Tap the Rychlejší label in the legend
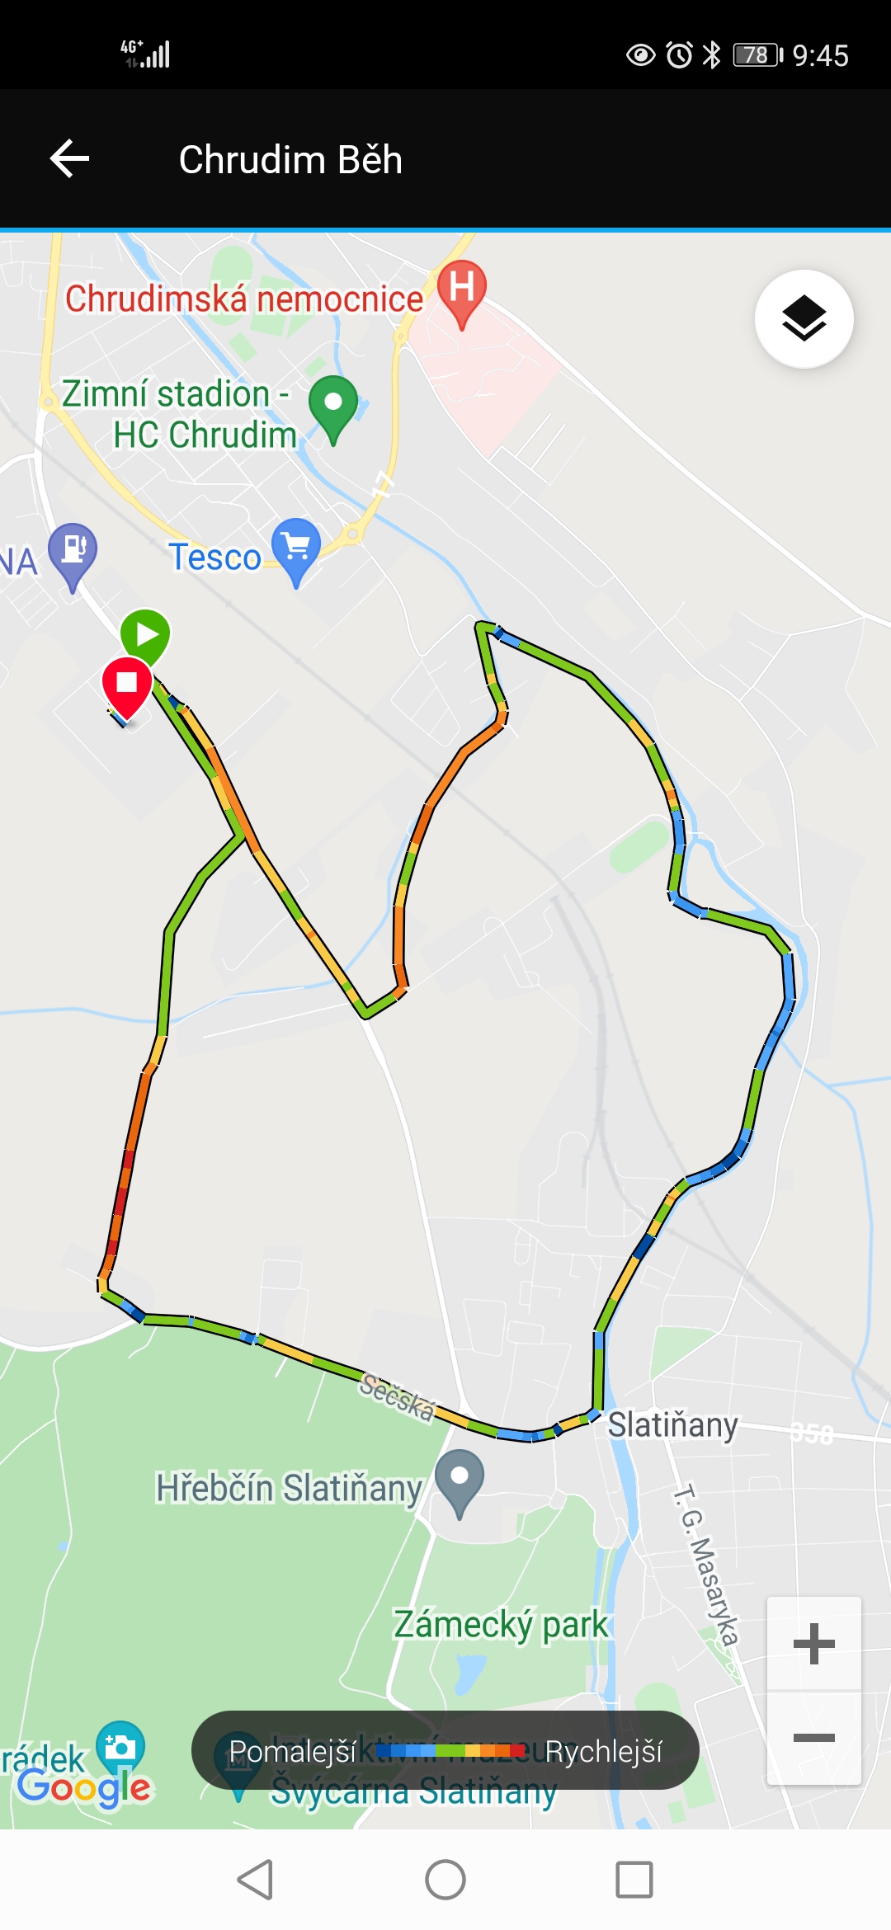891x1930 pixels. (603, 1750)
